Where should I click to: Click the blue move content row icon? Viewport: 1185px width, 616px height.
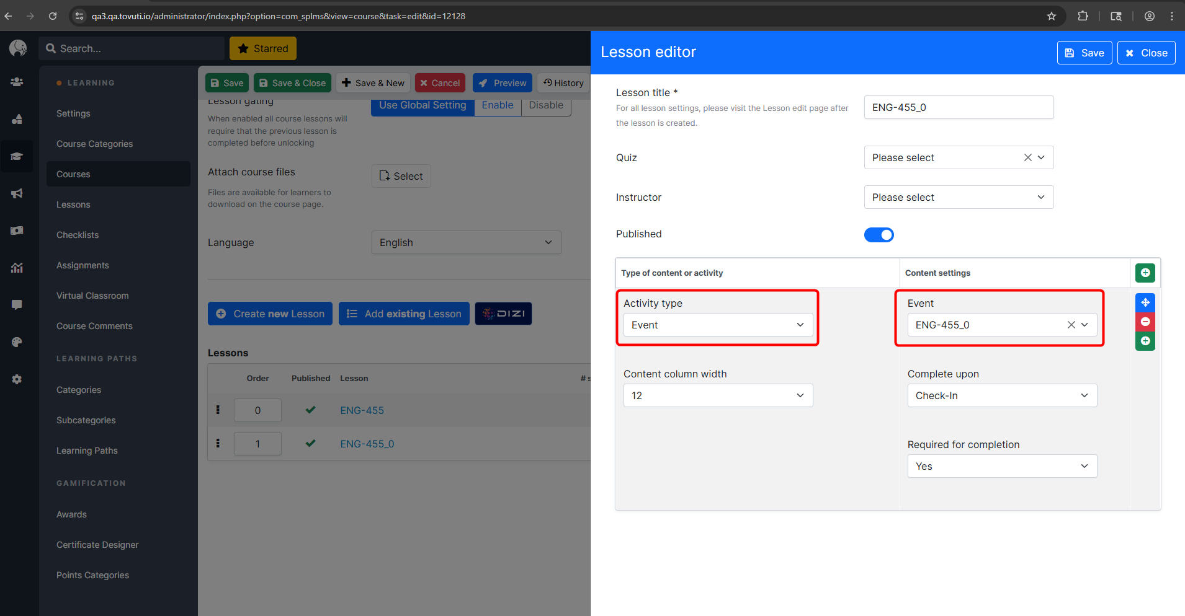(x=1145, y=302)
